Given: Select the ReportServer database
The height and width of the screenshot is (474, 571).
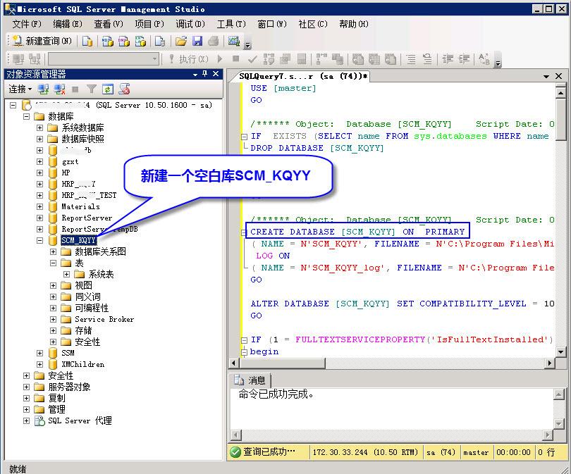Looking at the screenshot, I should click(87, 218).
